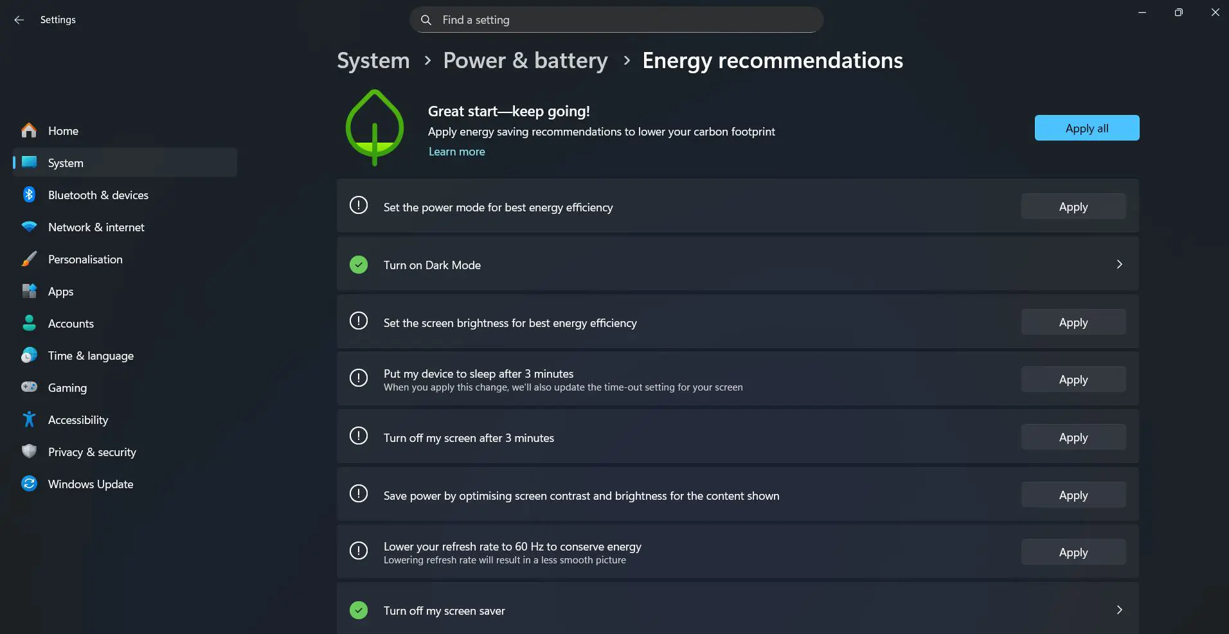The height and width of the screenshot is (634, 1229).
Task: Click the Apps icon in the sidebar
Action: [30, 291]
